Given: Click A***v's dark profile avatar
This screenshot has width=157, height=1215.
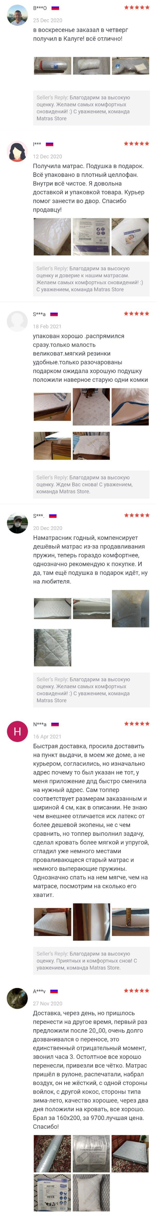Looking at the screenshot, I should coord(17,998).
